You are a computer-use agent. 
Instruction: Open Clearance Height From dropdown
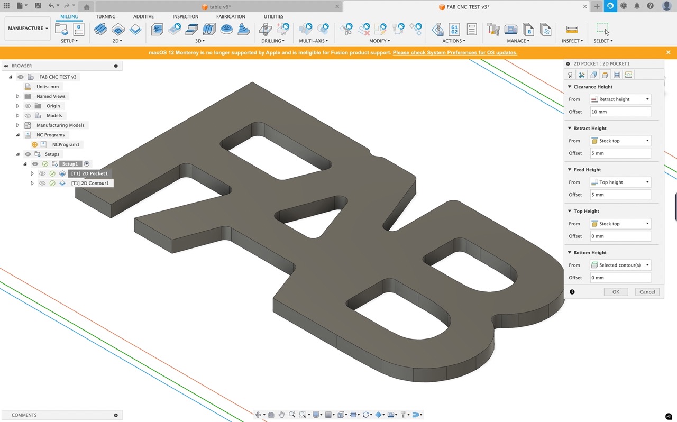pos(620,99)
